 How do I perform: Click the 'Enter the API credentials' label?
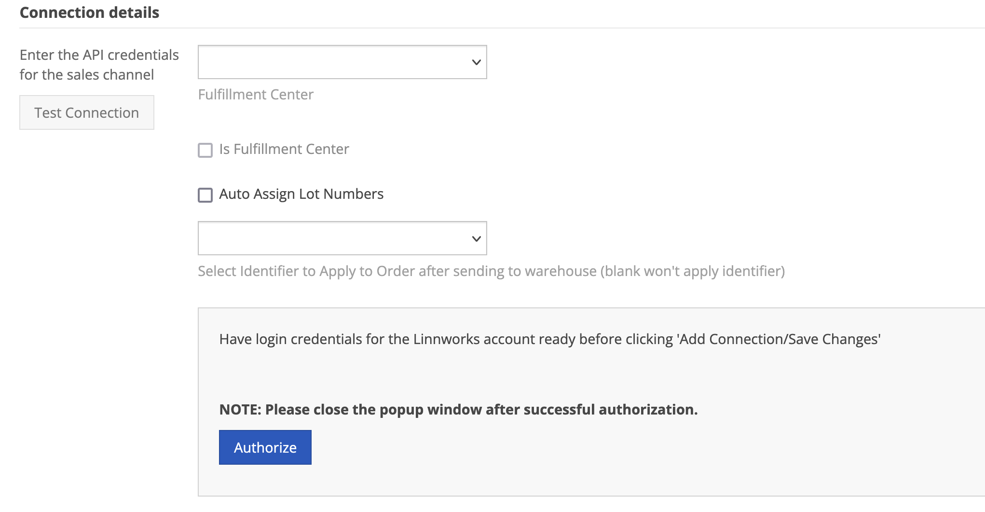click(x=99, y=55)
